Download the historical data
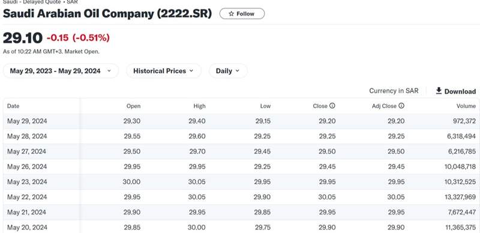The image size is (480, 233). click(456, 91)
